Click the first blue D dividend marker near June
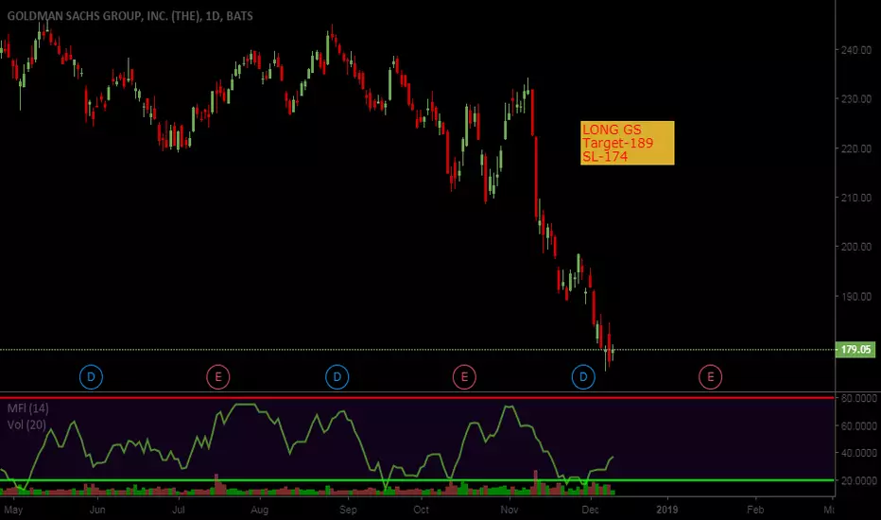This screenshot has width=881, height=520. (x=91, y=376)
